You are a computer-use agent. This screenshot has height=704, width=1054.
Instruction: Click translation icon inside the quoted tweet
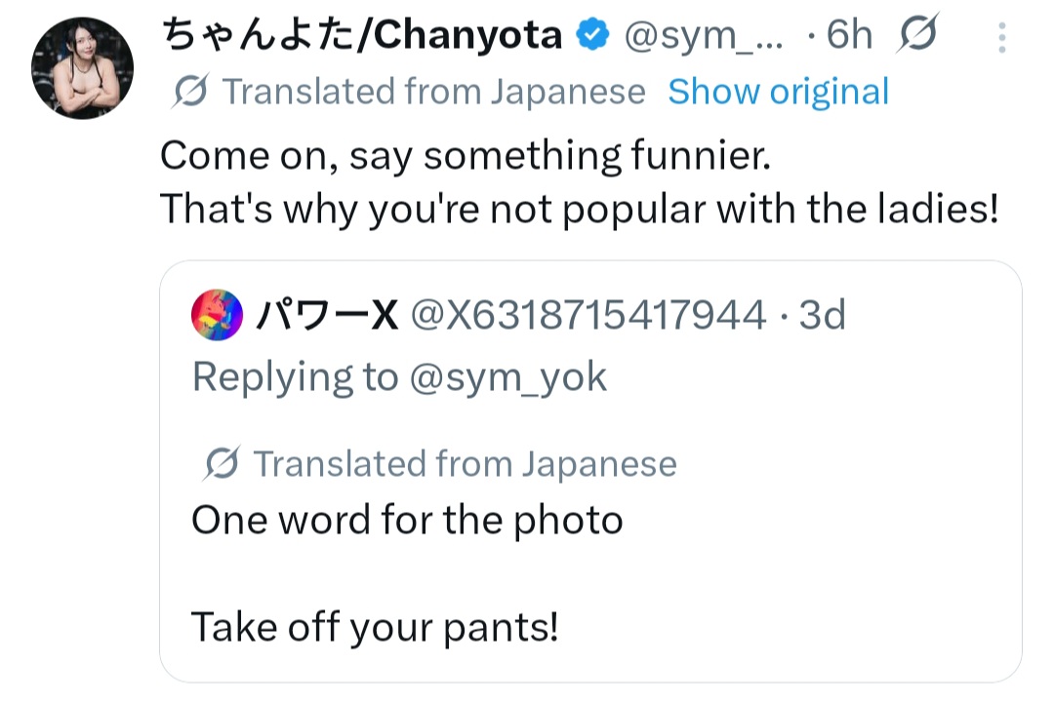coord(222,464)
